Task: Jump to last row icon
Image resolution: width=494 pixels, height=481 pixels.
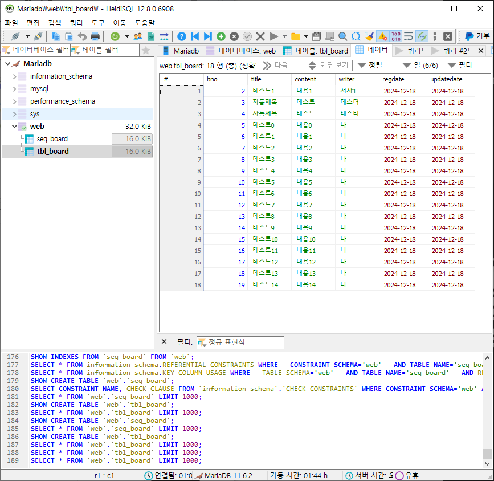Action: click(207, 36)
